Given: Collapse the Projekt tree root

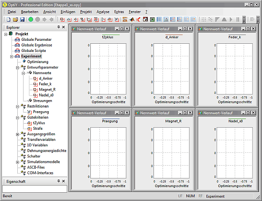Looking at the screenshot, I should point(6,34).
